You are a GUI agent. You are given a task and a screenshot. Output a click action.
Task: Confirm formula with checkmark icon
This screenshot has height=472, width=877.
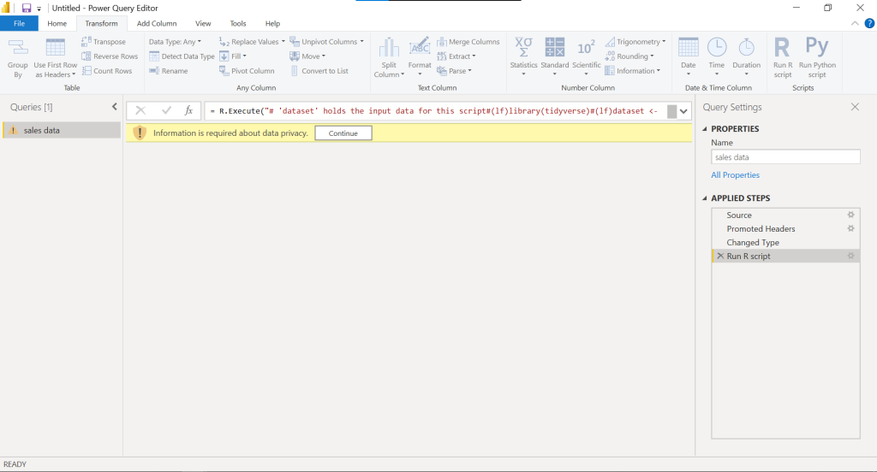(166, 110)
